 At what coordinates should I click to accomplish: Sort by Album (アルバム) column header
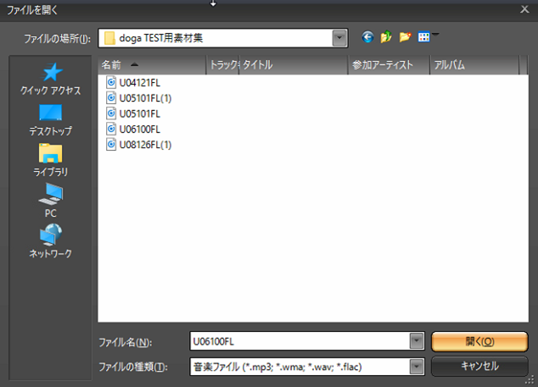[474, 64]
